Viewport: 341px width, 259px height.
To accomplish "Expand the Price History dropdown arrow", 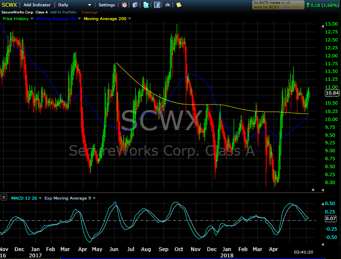I will click(x=32, y=19).
